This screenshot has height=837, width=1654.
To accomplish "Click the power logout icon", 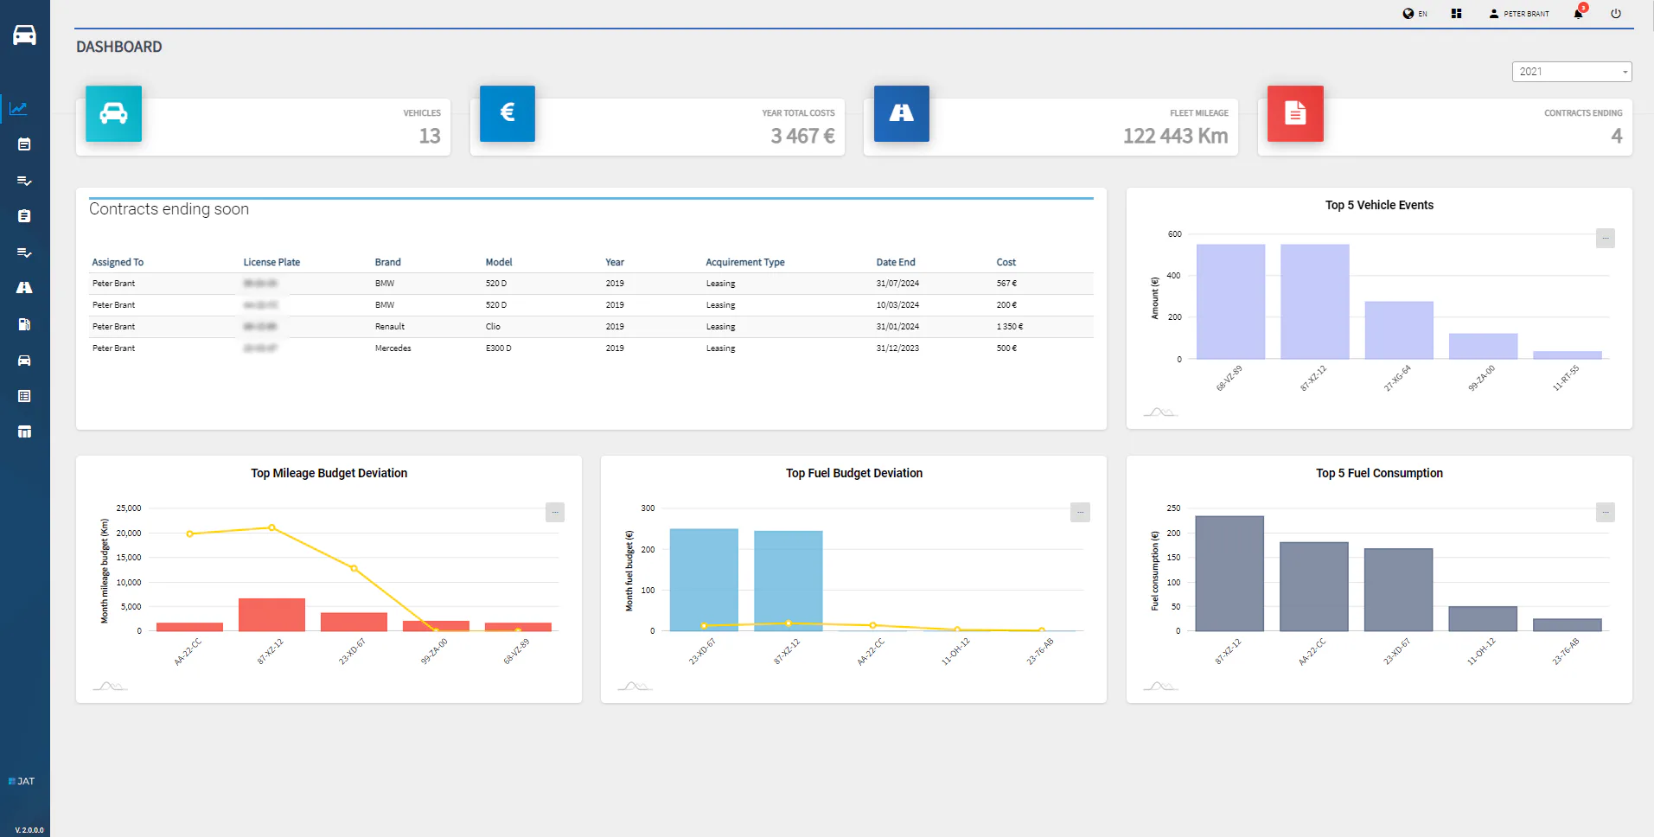I will 1616,13.
